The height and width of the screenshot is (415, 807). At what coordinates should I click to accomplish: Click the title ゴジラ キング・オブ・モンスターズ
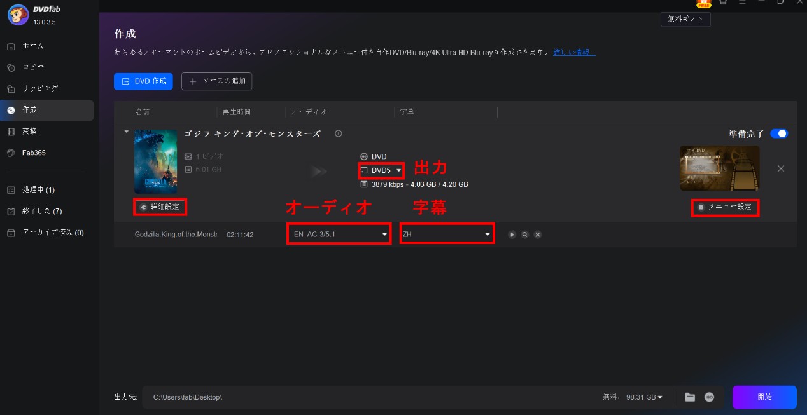[x=253, y=134]
